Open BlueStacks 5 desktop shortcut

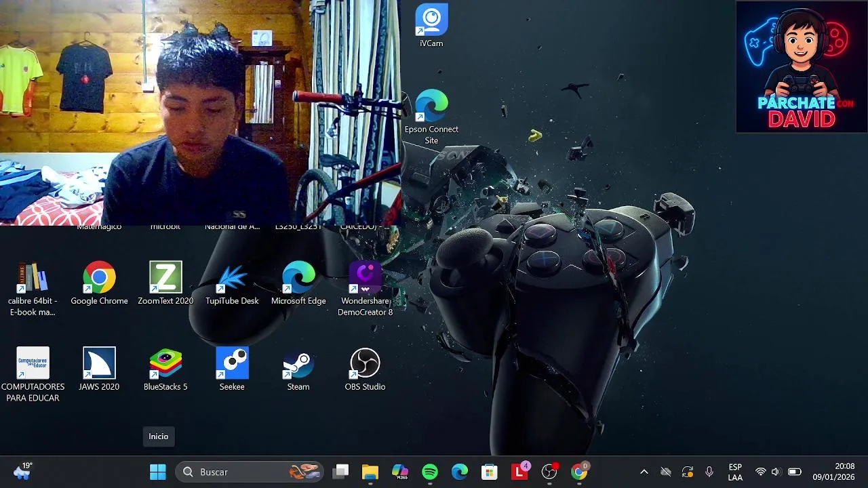[x=165, y=369]
